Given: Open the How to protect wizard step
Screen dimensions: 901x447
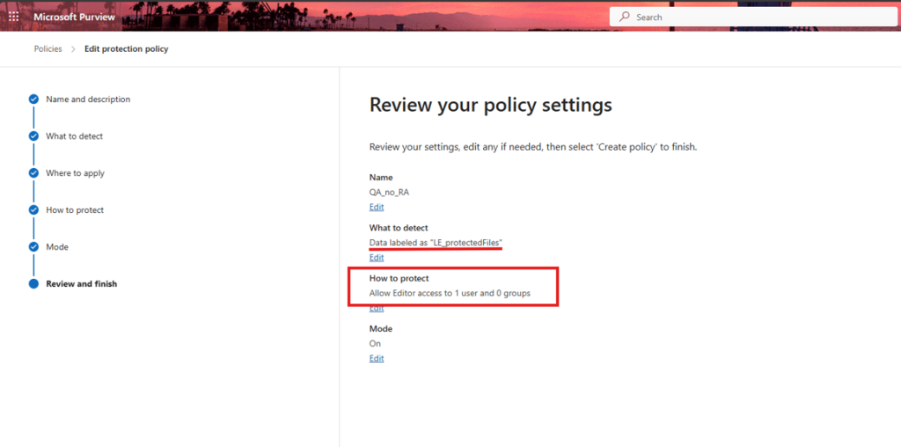Looking at the screenshot, I should (75, 210).
